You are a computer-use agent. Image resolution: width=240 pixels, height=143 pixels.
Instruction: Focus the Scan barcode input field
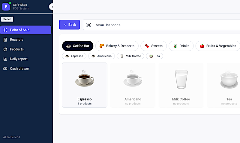tap(161, 25)
